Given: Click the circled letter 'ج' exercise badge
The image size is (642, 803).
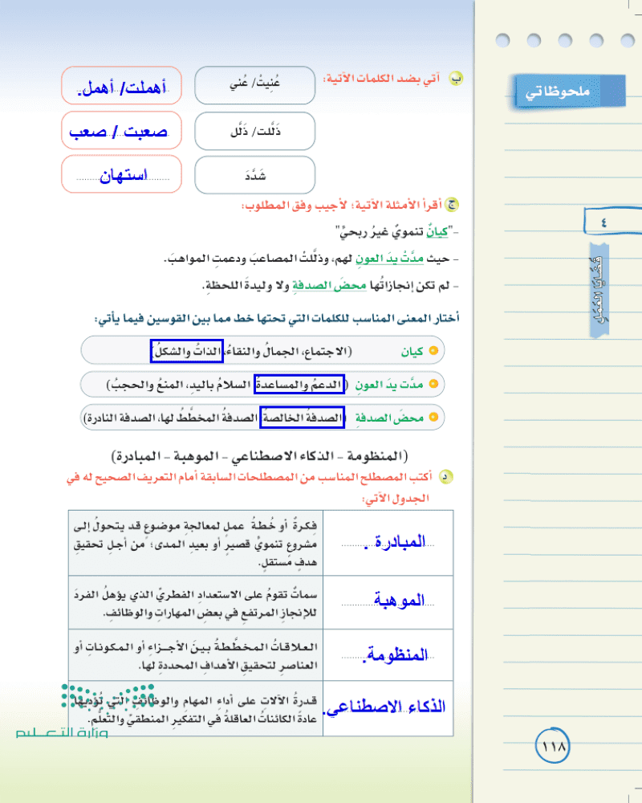Looking at the screenshot, I should 452,205.
